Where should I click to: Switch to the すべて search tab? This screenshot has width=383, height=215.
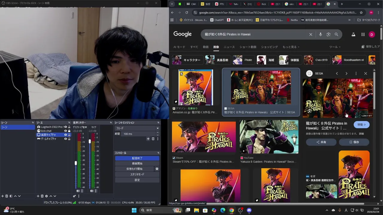tap(194, 47)
